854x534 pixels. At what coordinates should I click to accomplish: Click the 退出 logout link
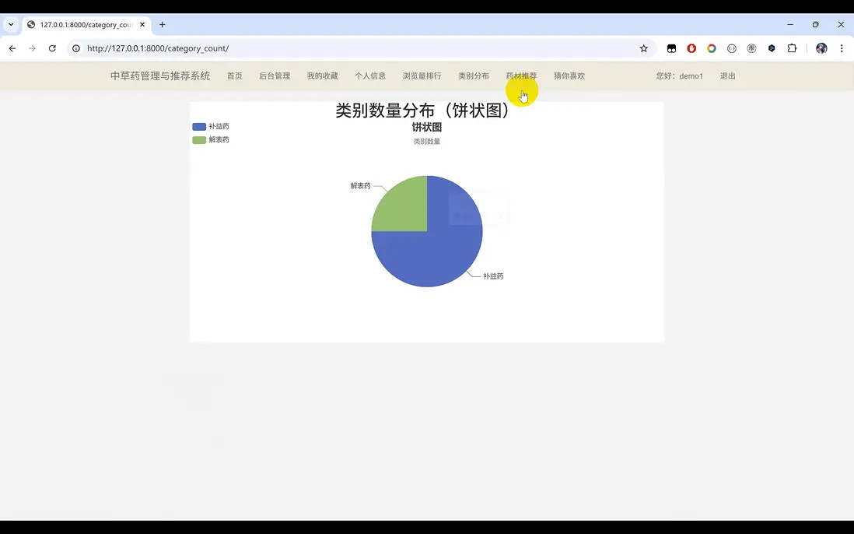click(x=728, y=76)
